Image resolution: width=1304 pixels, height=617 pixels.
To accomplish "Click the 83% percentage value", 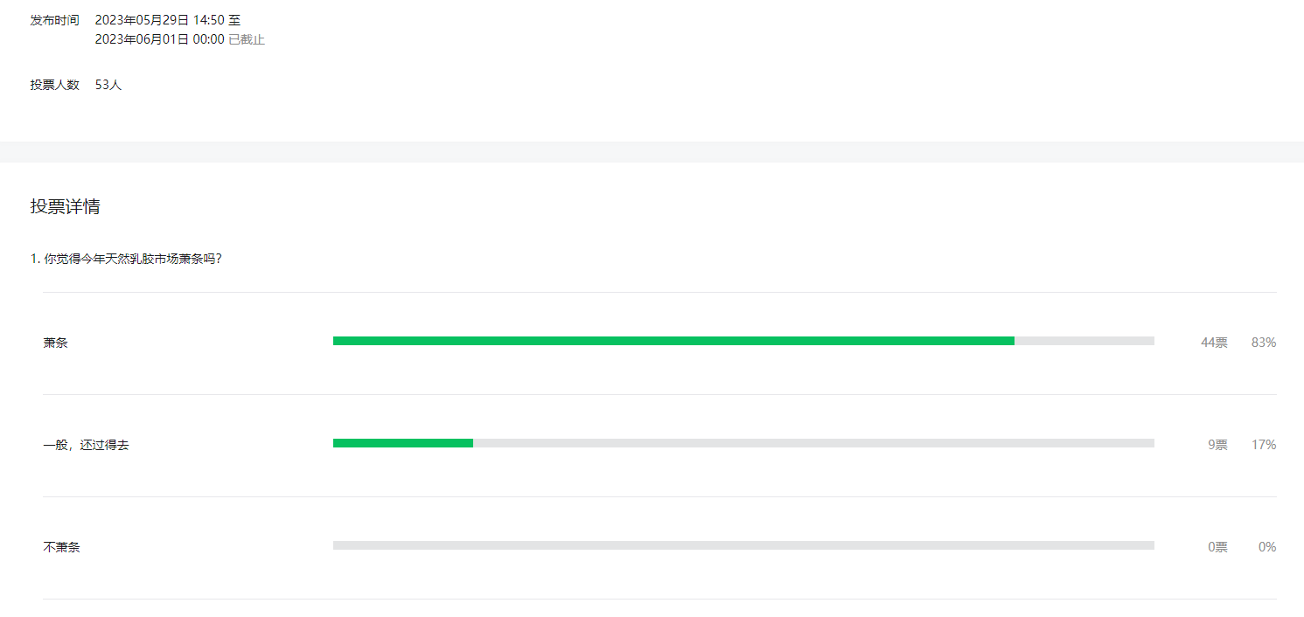I will [1264, 343].
